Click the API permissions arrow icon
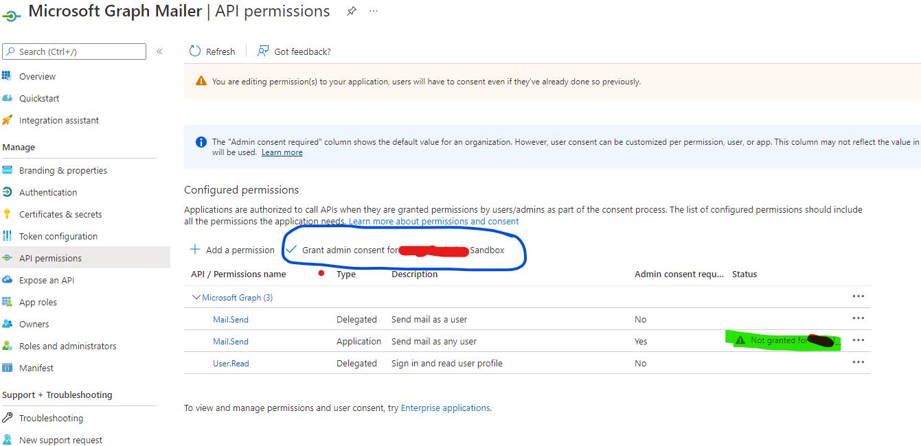This screenshot has height=446, width=921. click(x=7, y=258)
